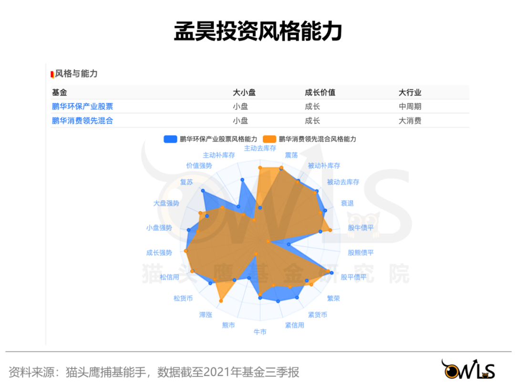Image resolution: width=515 pixels, height=389 pixels.
Task: Click the blue data point on 主动补库存 axis
Action: coord(242,180)
